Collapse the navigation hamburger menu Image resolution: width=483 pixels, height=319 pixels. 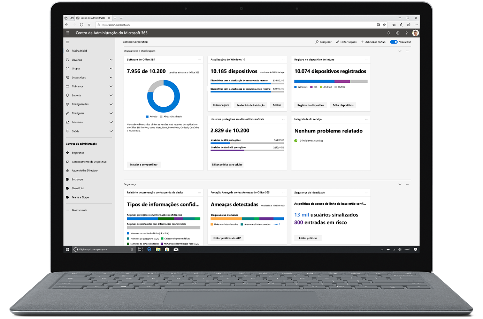[x=68, y=42]
